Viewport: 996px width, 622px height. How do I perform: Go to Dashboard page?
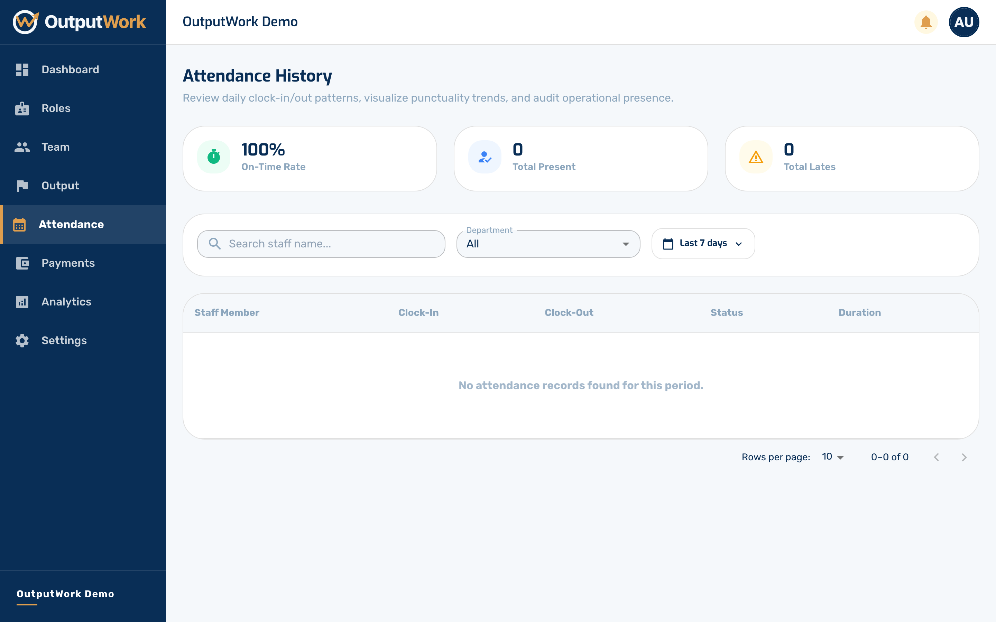point(83,69)
